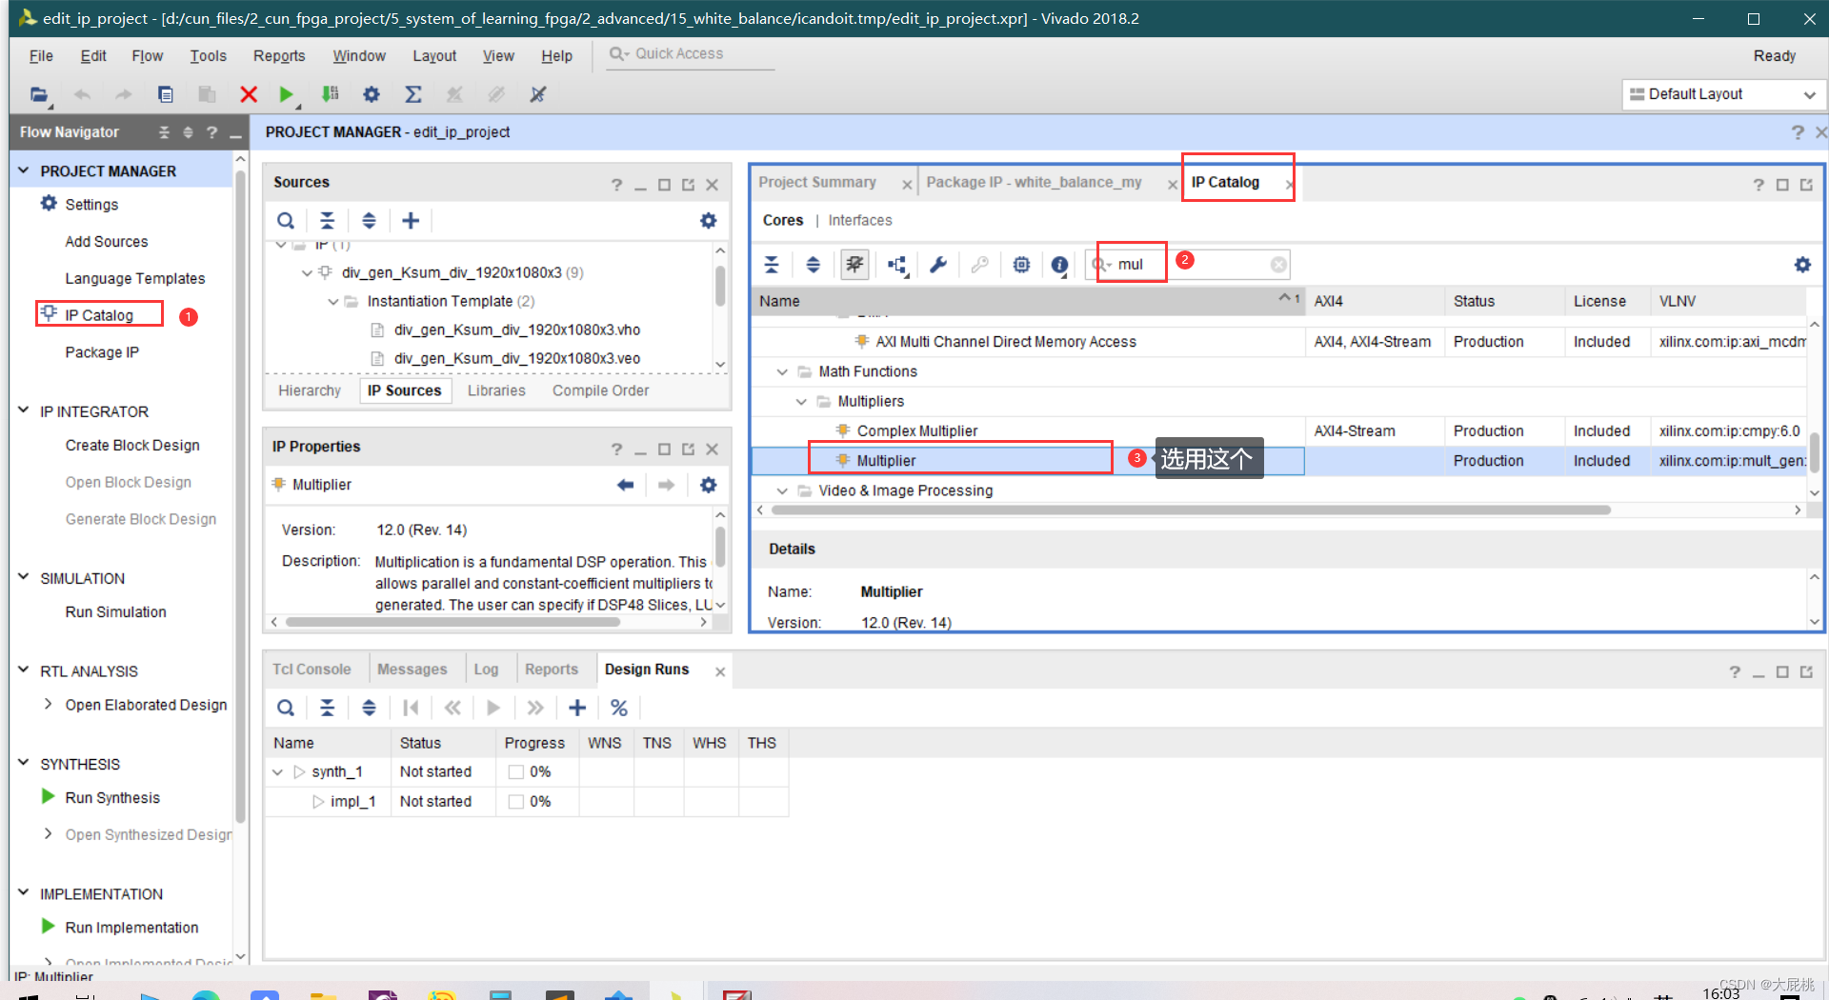Click the IP Catalog horizontal scrollbar
This screenshot has width=1829, height=1000.
click(1191, 510)
